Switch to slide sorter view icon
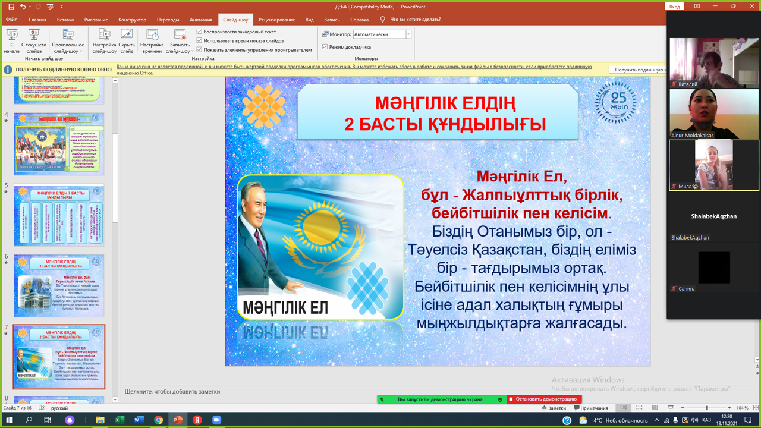Image resolution: width=761 pixels, height=428 pixels. coord(639,408)
